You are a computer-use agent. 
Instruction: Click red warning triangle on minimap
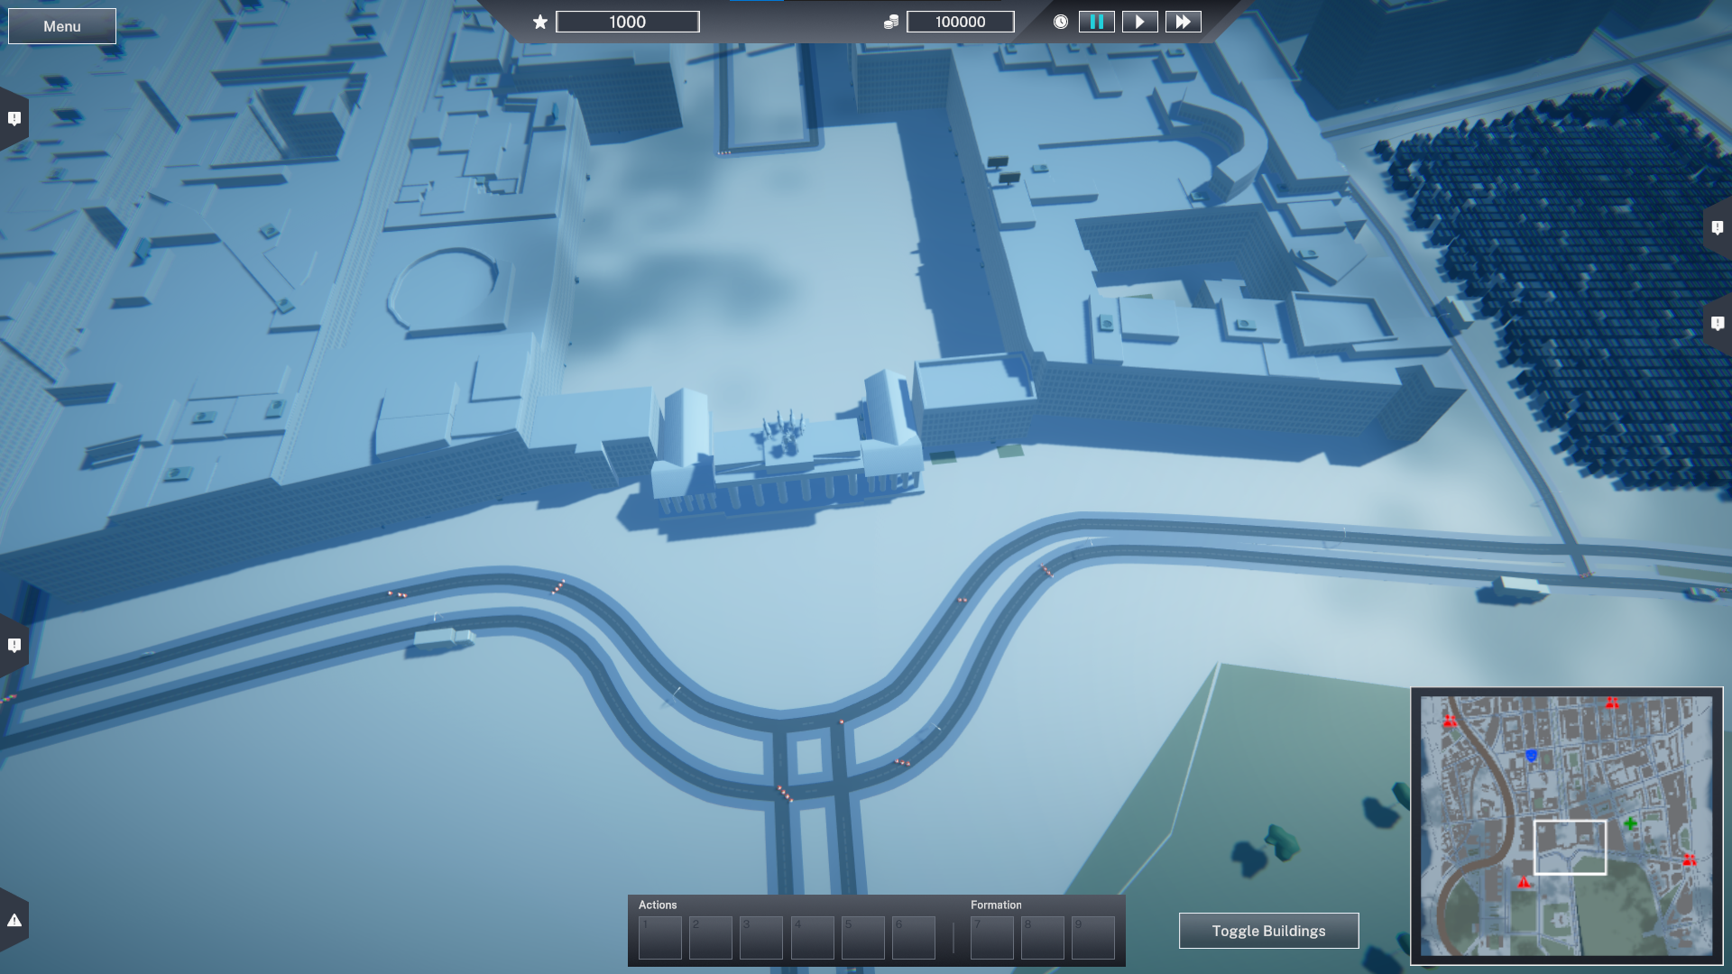pyautogui.click(x=1524, y=882)
